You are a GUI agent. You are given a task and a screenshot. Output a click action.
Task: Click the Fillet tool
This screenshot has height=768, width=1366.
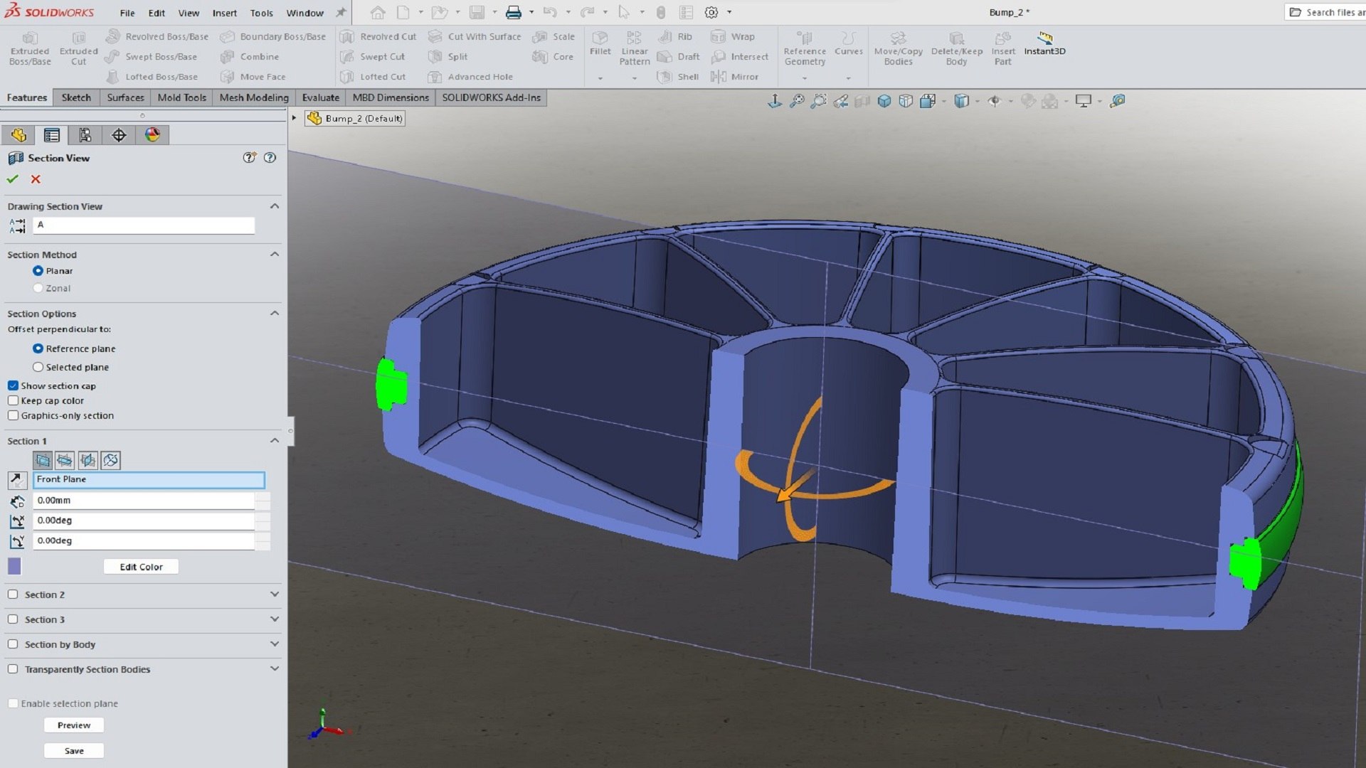[x=600, y=43]
